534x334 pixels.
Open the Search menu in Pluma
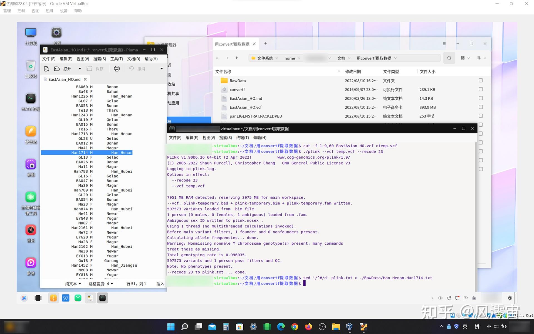pos(100,59)
